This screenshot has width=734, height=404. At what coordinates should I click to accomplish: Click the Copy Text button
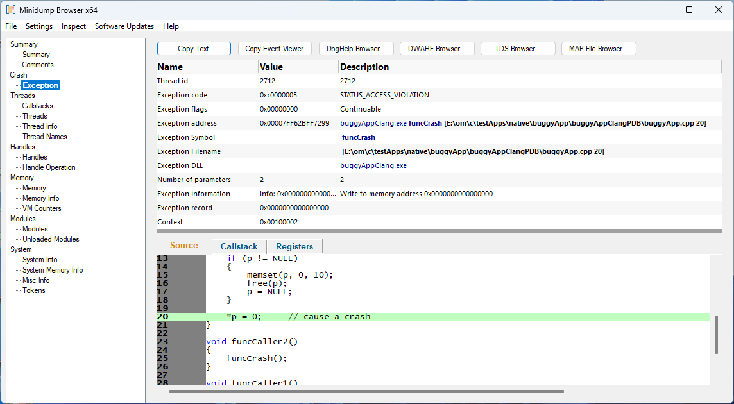coord(193,49)
